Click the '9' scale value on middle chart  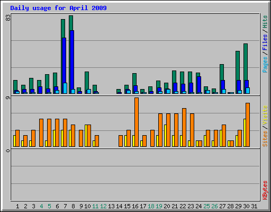(8, 98)
